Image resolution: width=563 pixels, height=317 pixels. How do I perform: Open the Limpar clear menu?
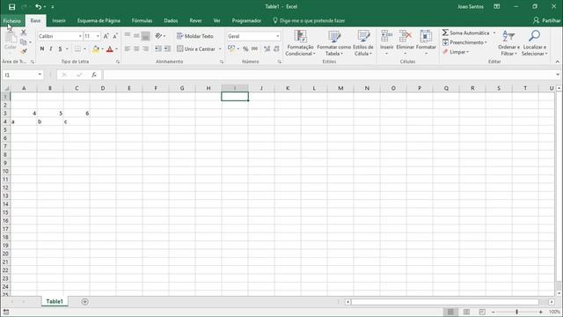456,52
